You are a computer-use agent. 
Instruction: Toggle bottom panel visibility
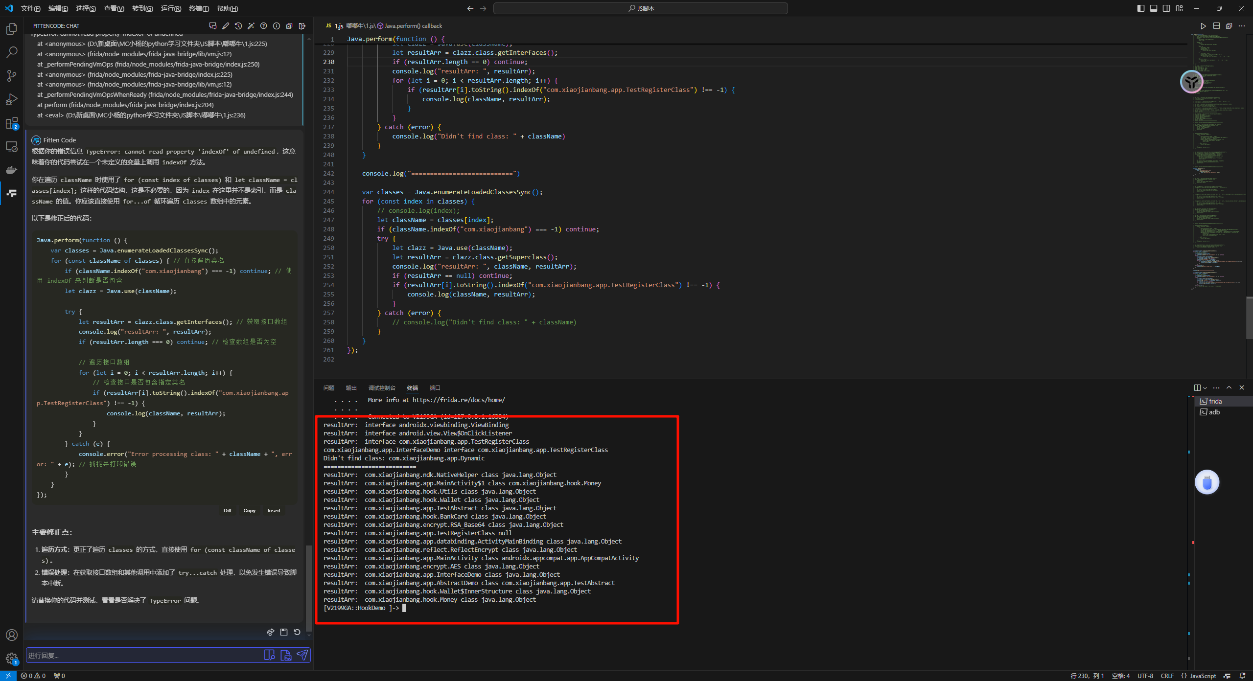pyautogui.click(x=1154, y=8)
